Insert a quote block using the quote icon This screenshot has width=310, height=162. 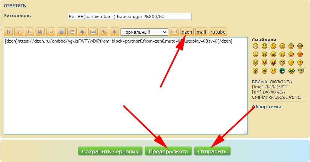pyautogui.click(x=40, y=32)
